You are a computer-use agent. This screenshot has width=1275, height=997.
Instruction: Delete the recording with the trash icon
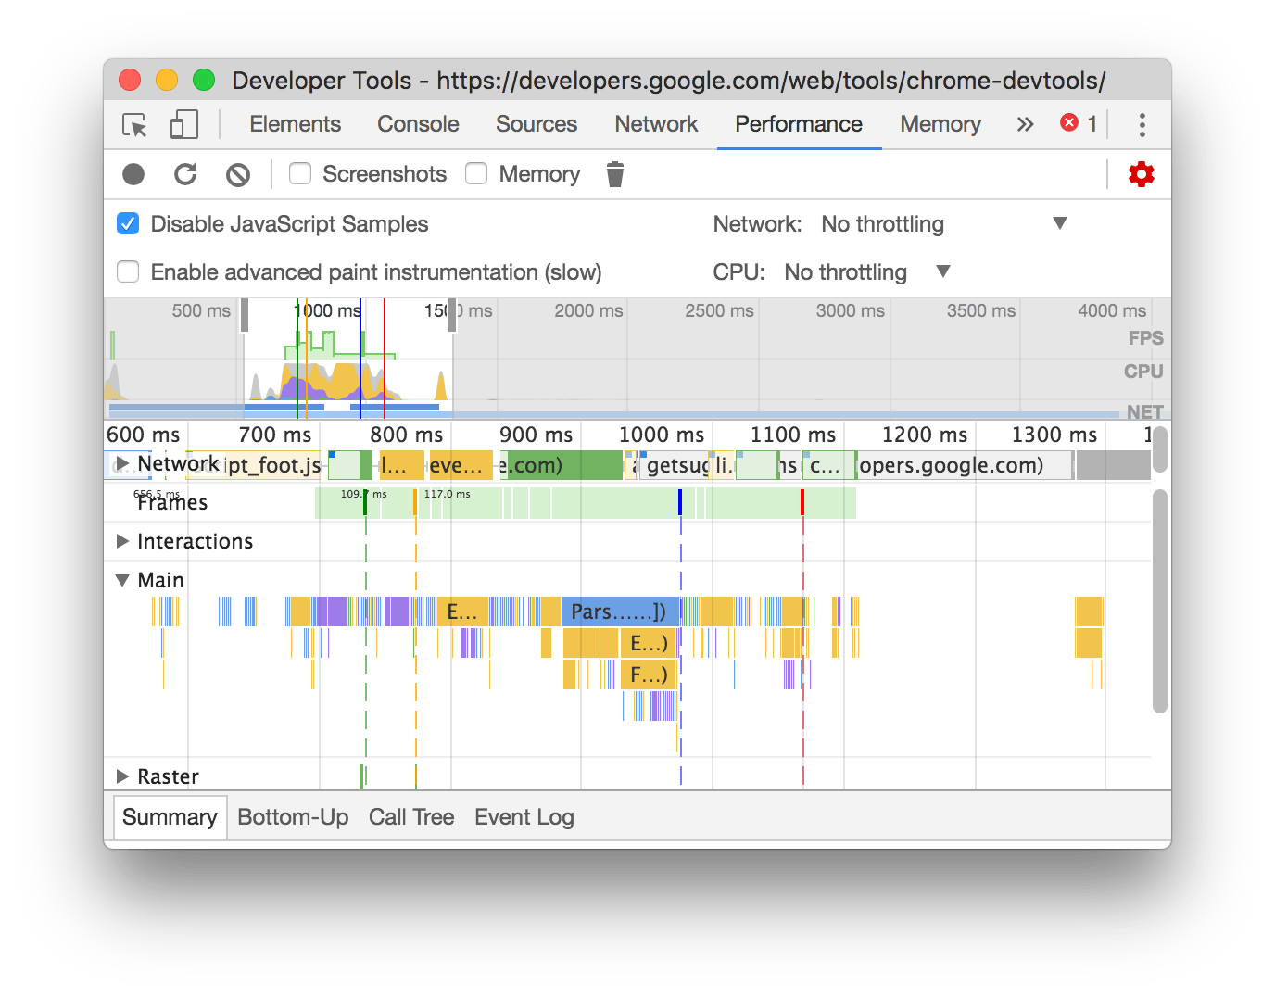click(x=615, y=174)
